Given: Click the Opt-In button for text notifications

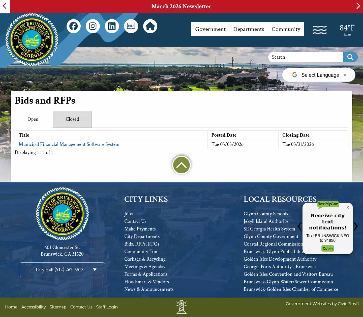Looking at the screenshot, I should click(x=327, y=248).
